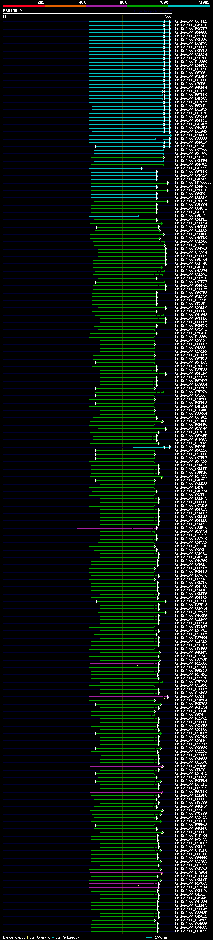Click the cyan alignment bar of UniRef100_C6TKB2
The width and height of the screenshot is (213, 940).
coord(129,22)
